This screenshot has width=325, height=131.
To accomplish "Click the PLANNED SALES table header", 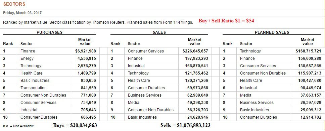I will click(272, 32).
